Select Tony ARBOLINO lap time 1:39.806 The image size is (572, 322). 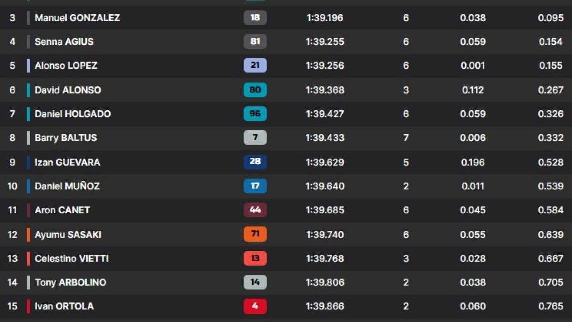click(x=325, y=282)
